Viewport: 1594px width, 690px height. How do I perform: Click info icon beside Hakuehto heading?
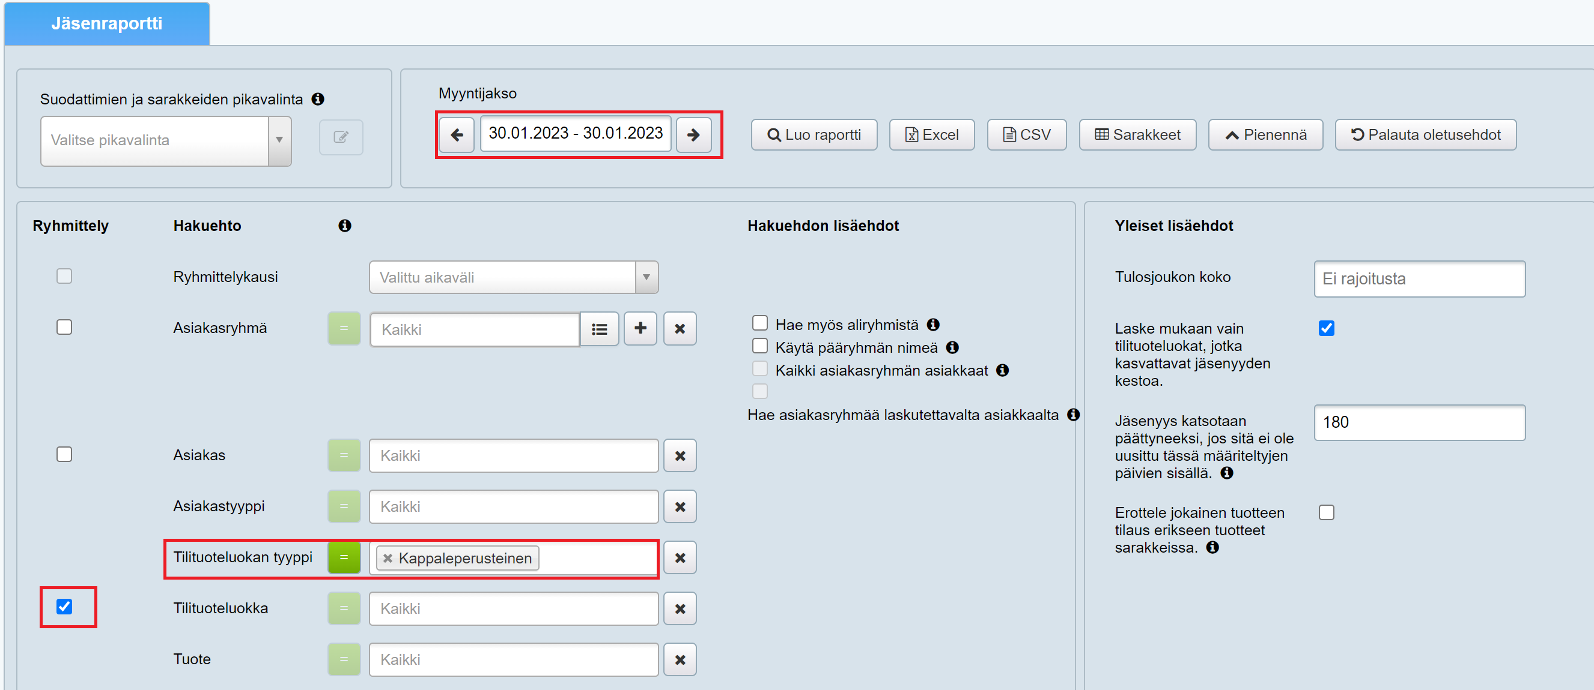tap(345, 226)
